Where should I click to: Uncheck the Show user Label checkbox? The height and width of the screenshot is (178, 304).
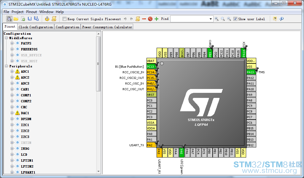[x=235, y=19]
